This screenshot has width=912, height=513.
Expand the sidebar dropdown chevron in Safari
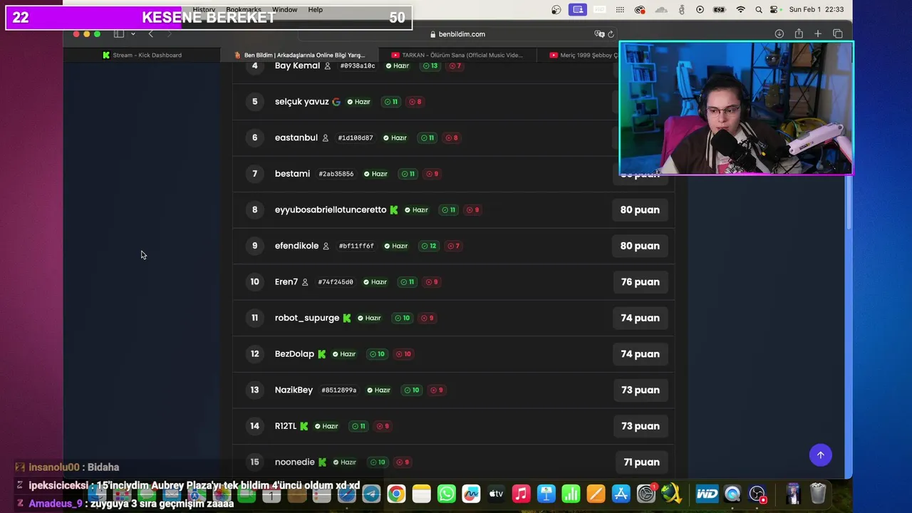[133, 34]
